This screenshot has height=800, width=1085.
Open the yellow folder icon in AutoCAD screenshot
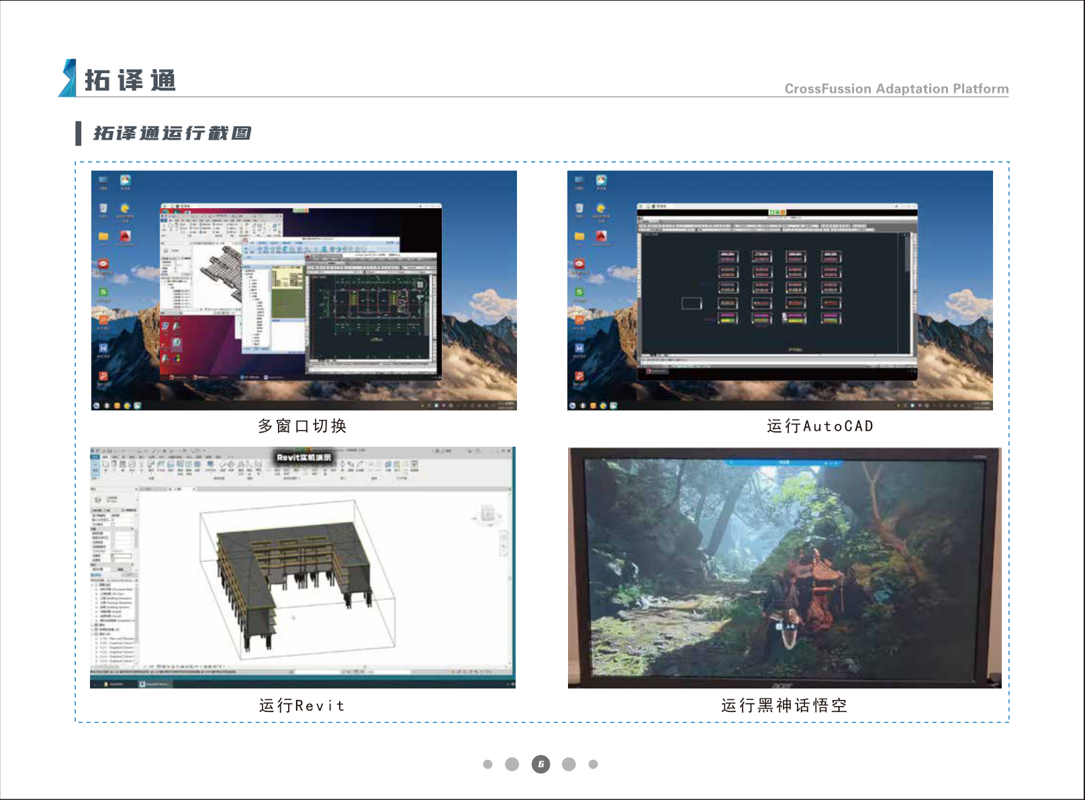pos(579,236)
